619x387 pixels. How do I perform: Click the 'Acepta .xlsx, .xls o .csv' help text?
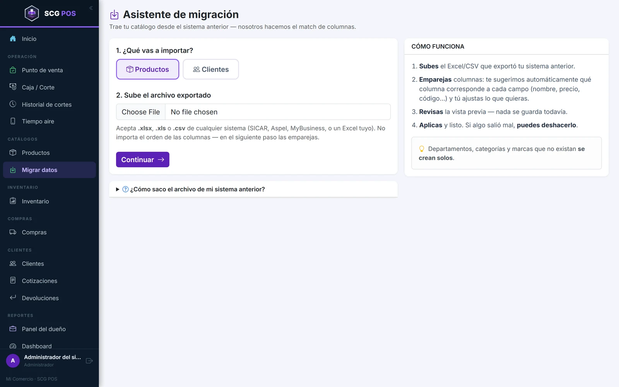click(x=251, y=133)
